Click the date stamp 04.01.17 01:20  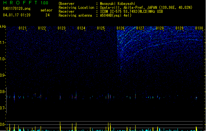click(17, 15)
